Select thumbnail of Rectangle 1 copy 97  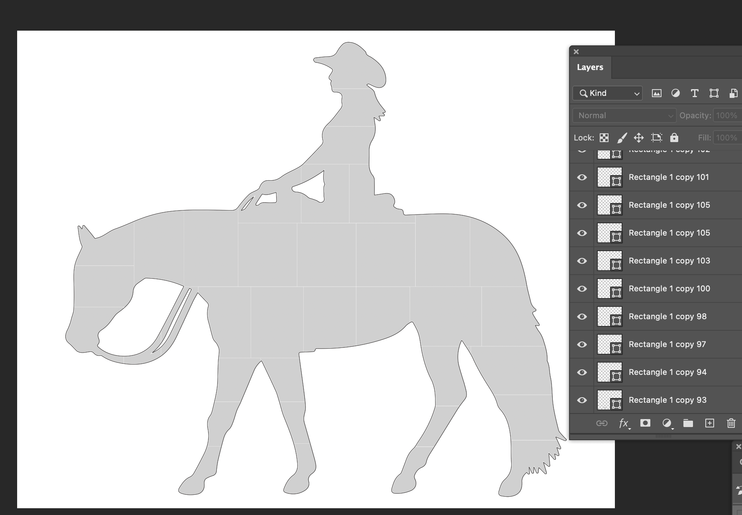click(x=609, y=344)
